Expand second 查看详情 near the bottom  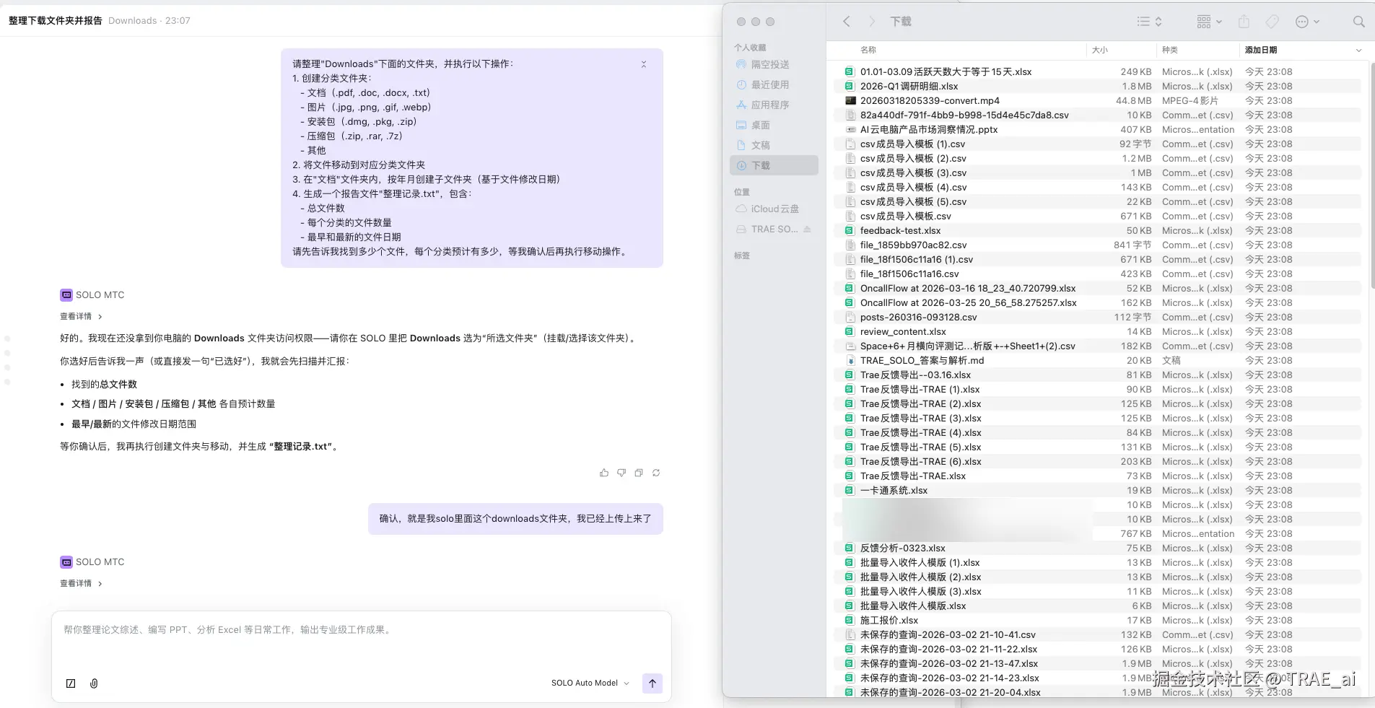pos(81,583)
